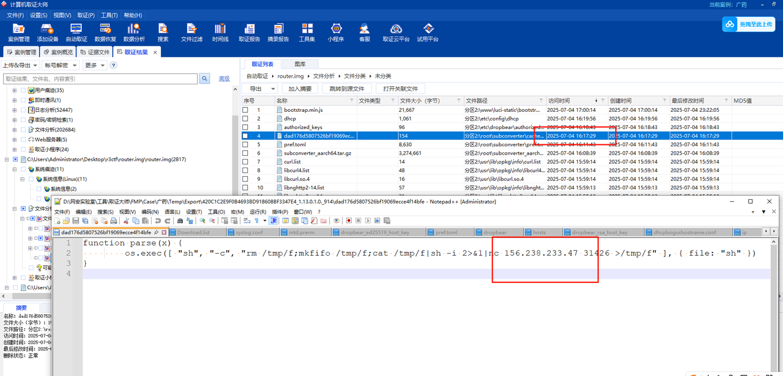Check the box for authorized_keys row

(x=245, y=127)
